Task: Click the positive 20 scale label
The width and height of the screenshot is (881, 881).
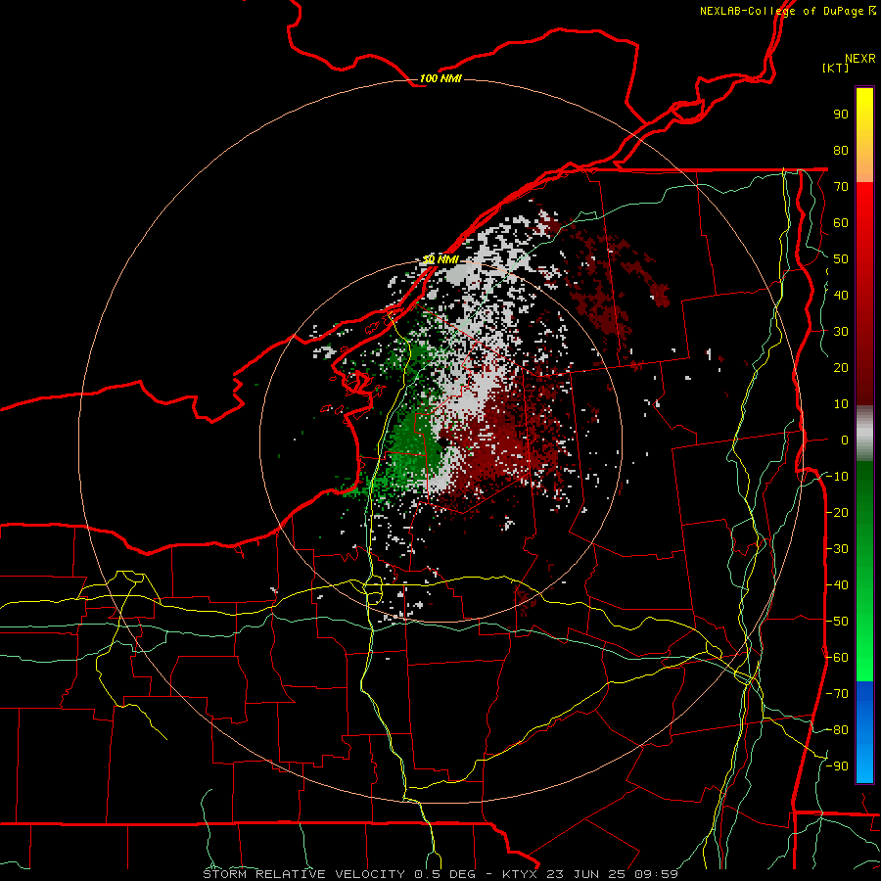Action: pos(841,367)
